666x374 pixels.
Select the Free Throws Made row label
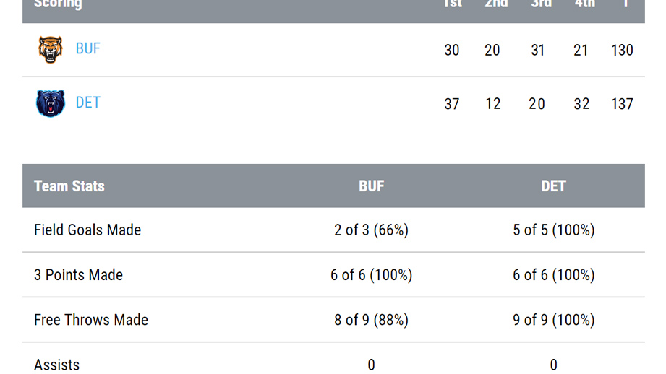coord(91,320)
